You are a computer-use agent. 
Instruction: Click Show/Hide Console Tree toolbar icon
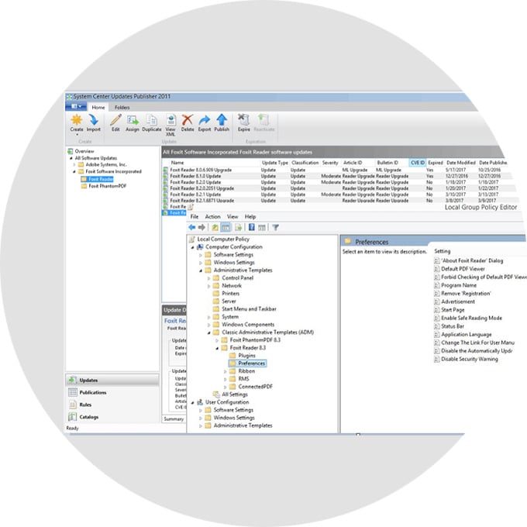pyautogui.click(x=226, y=228)
